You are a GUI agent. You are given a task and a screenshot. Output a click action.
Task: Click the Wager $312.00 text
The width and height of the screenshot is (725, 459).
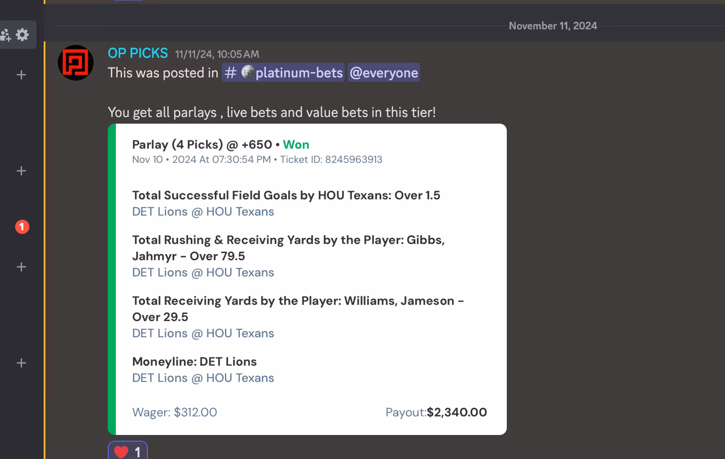[x=175, y=412]
